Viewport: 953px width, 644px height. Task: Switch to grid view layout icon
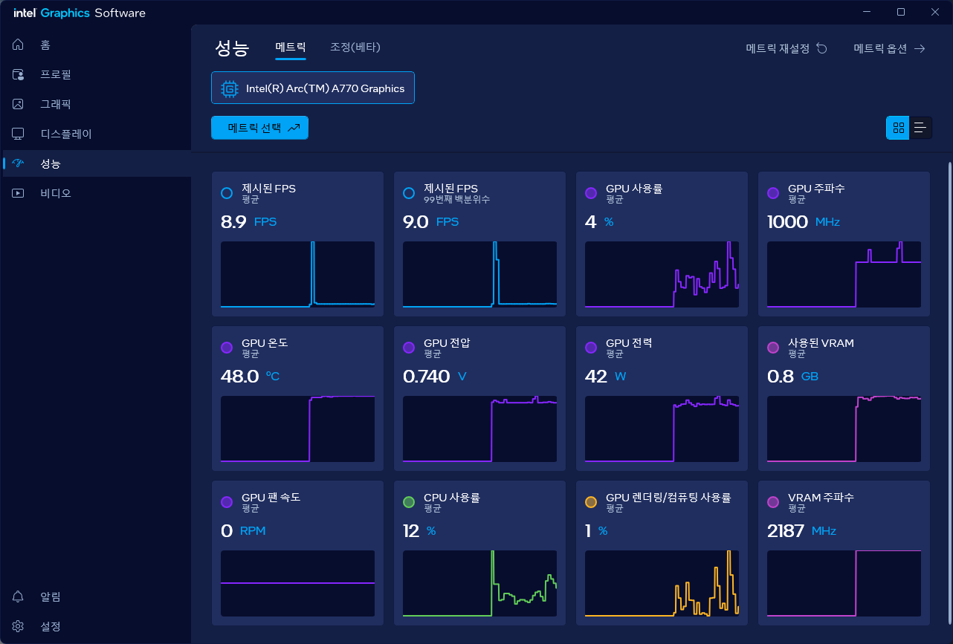pos(898,128)
